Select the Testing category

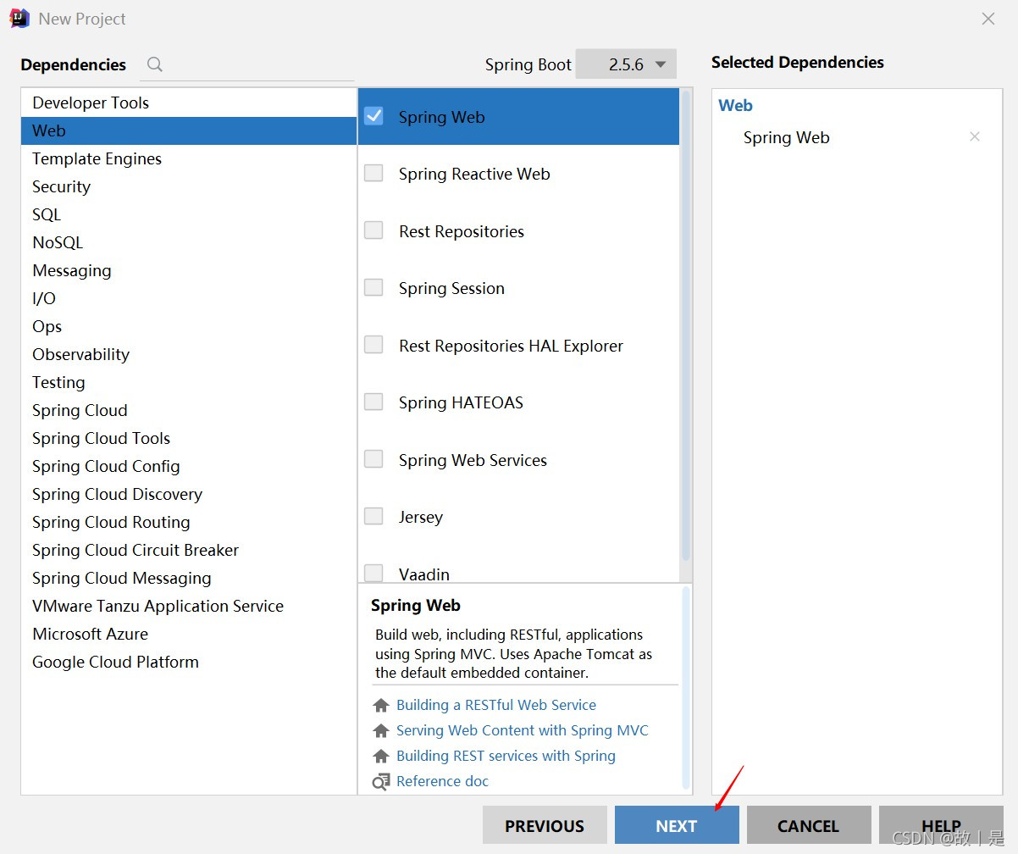click(188, 382)
